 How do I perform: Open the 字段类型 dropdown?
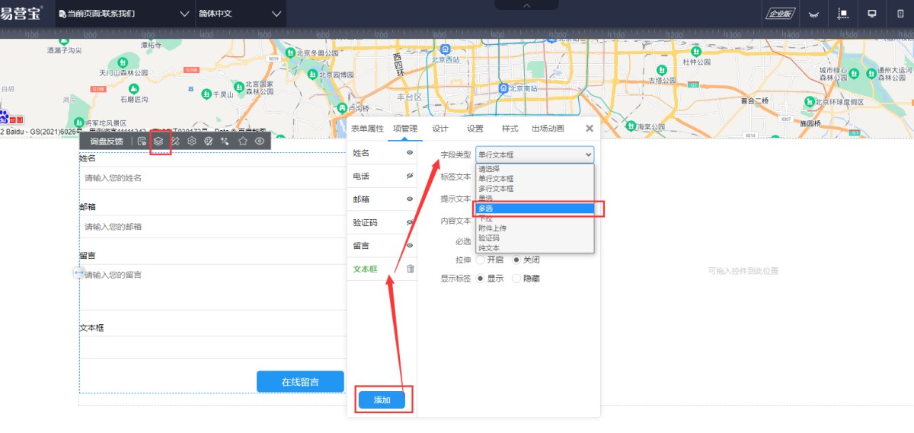click(535, 154)
